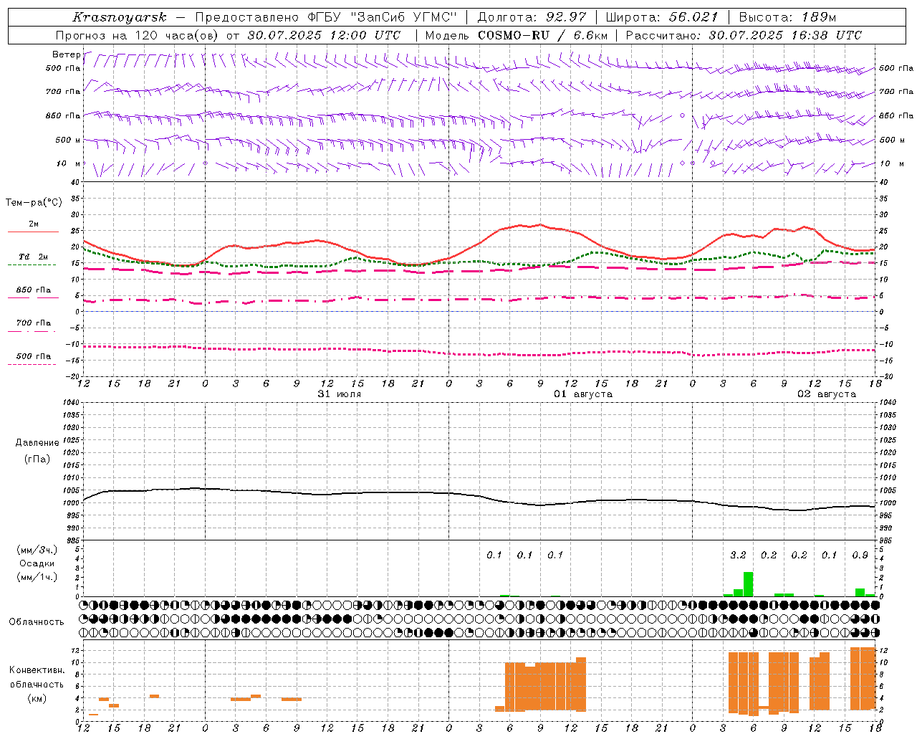Screen dimensions: 917x734
Task: Click the 'Осадки' precipitation label
Action: coord(37,563)
